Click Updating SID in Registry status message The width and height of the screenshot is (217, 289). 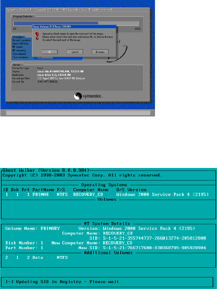point(62,282)
